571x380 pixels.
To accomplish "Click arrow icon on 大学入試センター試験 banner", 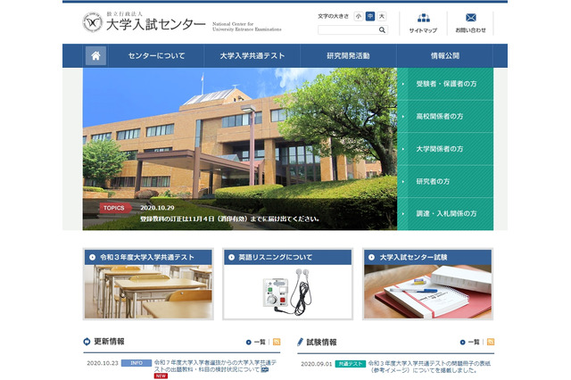I will pyautogui.click(x=371, y=257).
